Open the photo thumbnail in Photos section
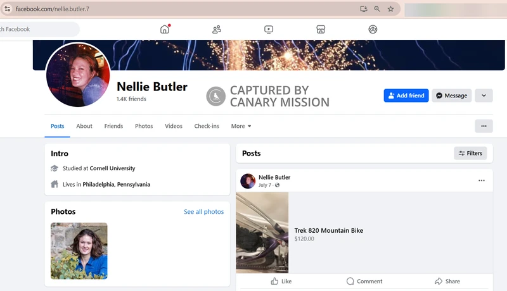Image resolution: width=507 pixels, height=291 pixels. [79, 251]
